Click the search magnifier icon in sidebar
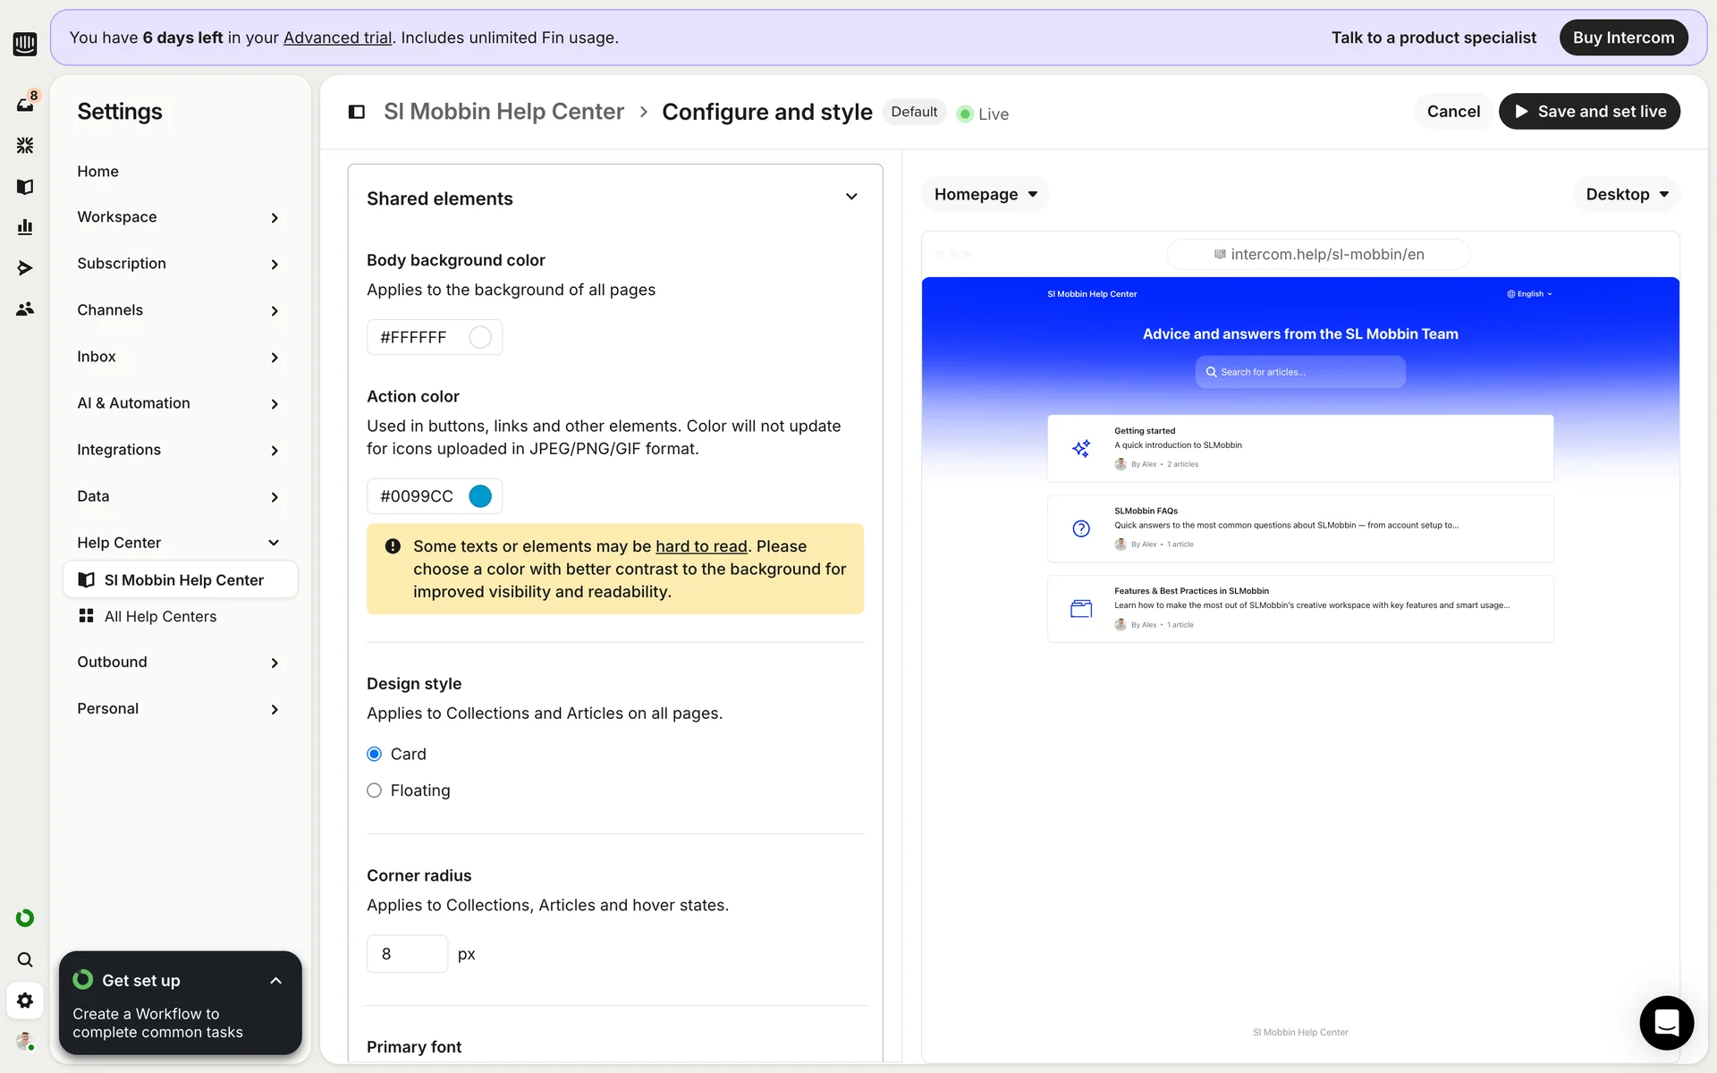Image resolution: width=1717 pixels, height=1073 pixels. click(x=25, y=959)
